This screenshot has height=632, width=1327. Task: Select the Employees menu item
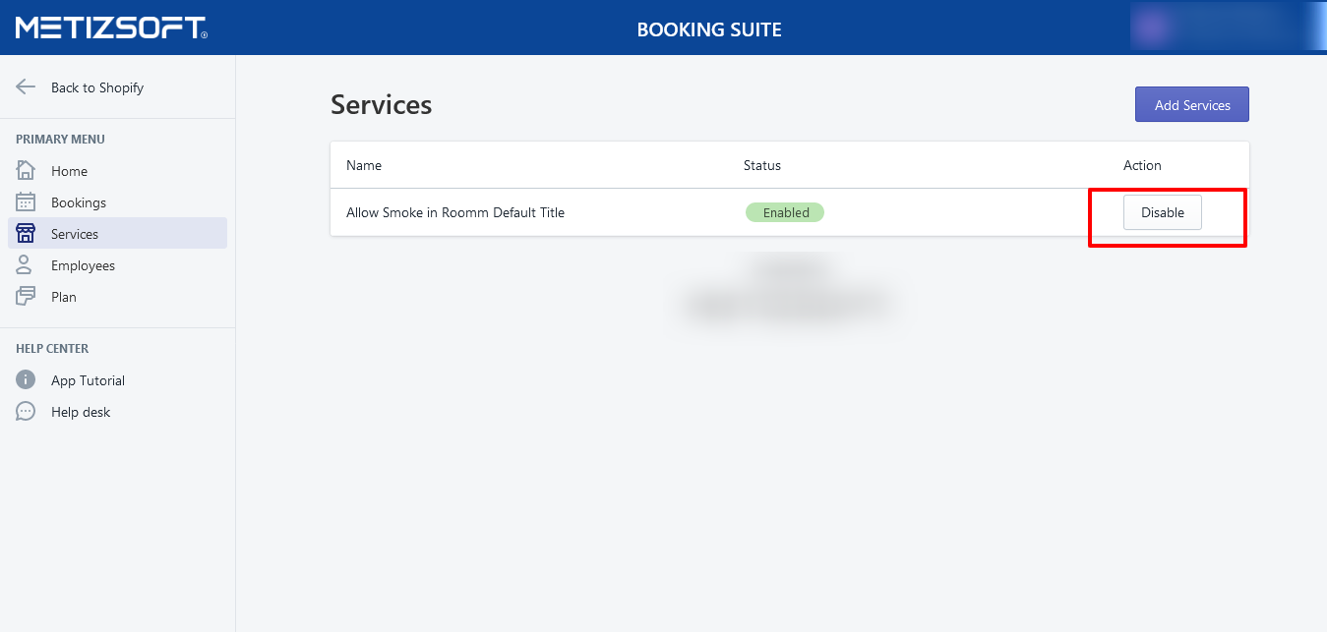tap(83, 265)
